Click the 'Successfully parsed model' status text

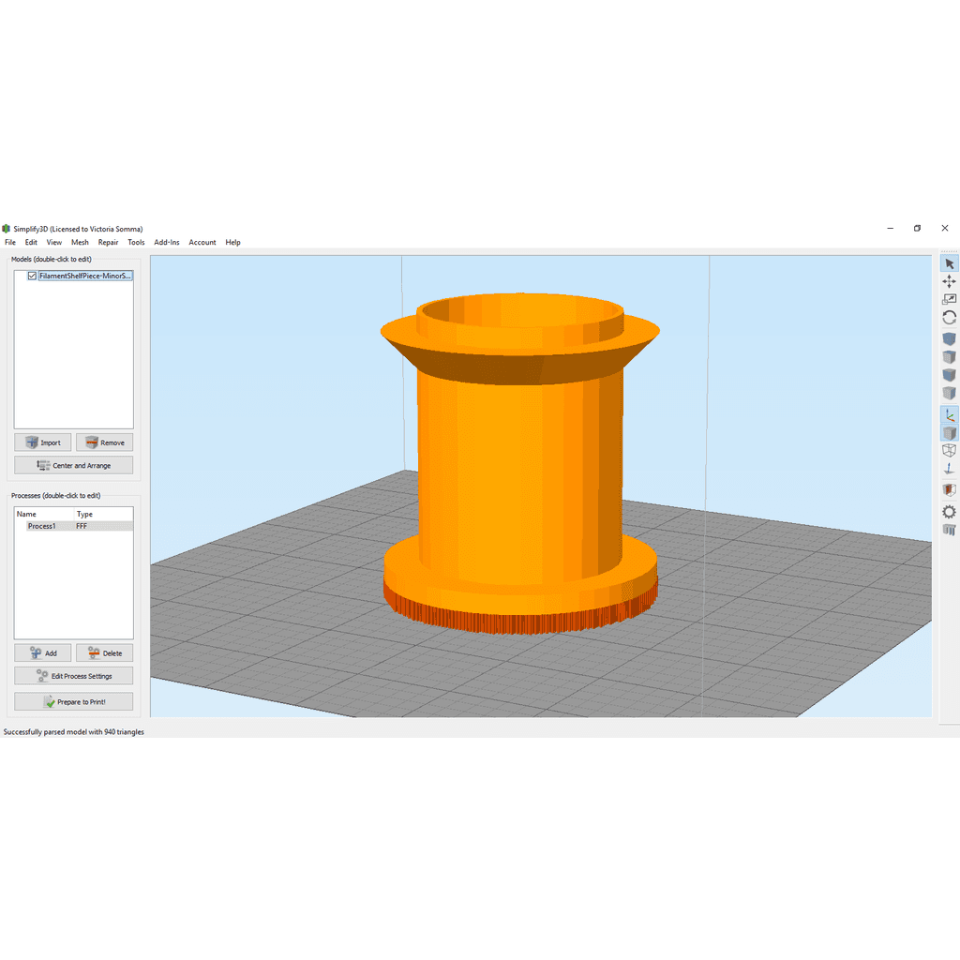pyautogui.click(x=73, y=731)
